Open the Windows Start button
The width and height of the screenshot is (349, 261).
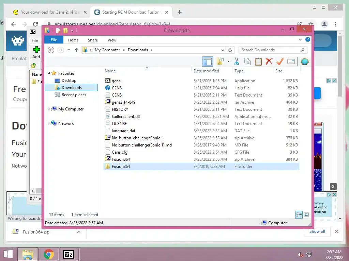(x=8, y=254)
